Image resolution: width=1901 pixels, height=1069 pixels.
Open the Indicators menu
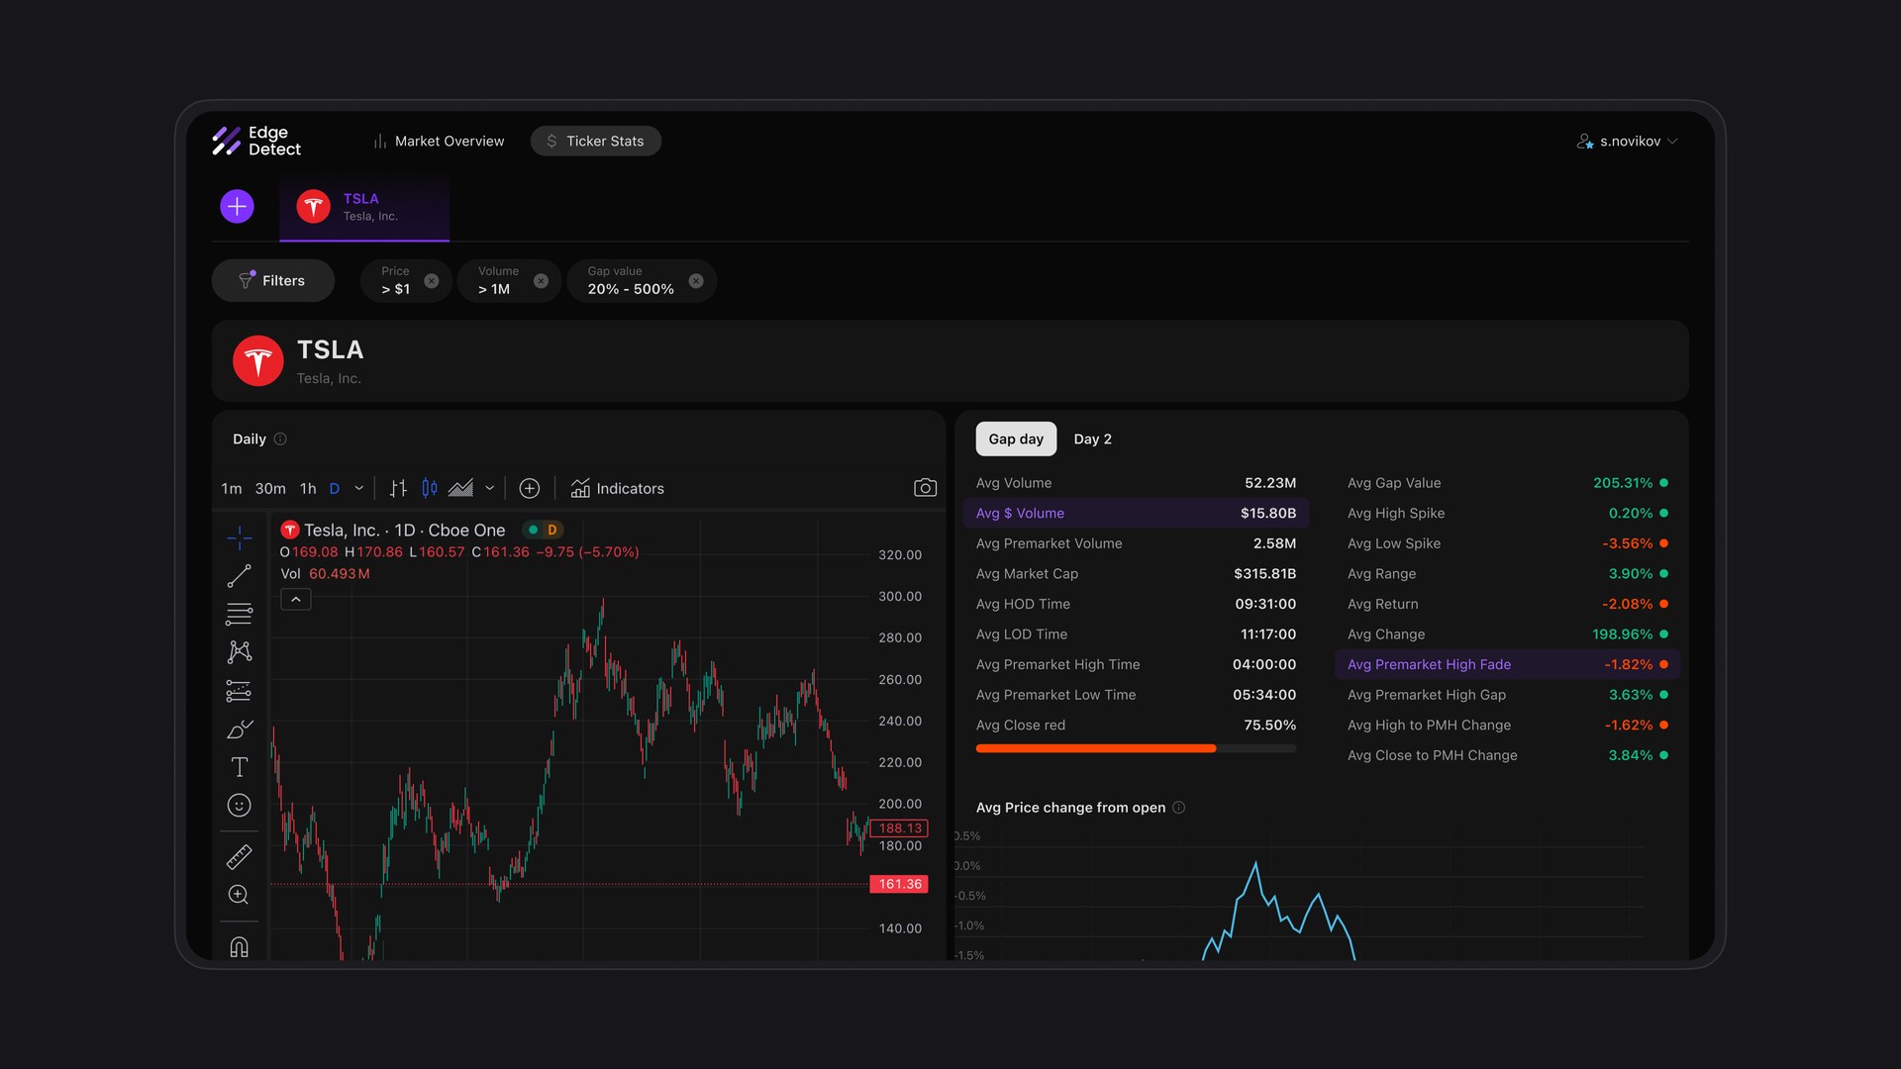click(x=618, y=488)
